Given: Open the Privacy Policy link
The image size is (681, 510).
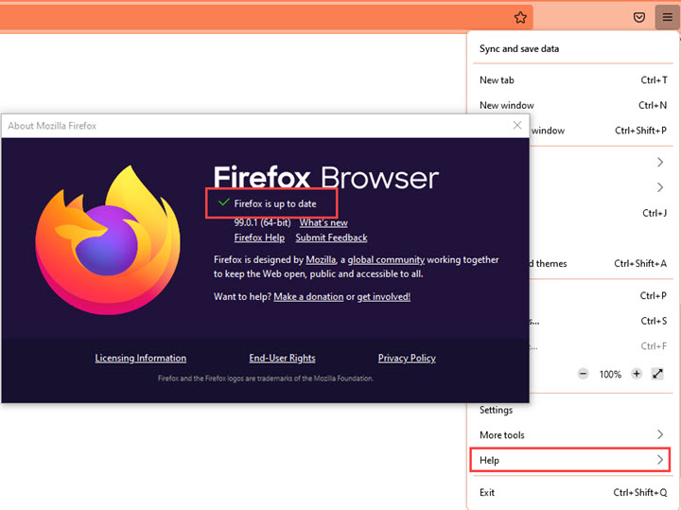Looking at the screenshot, I should [x=407, y=358].
